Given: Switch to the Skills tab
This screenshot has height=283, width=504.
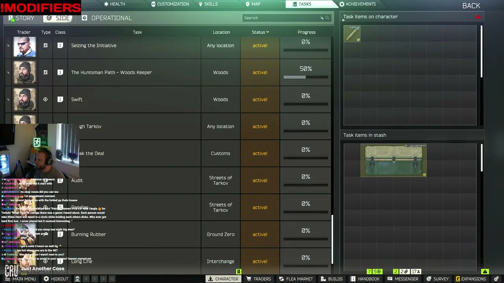Looking at the screenshot, I should point(208,4).
